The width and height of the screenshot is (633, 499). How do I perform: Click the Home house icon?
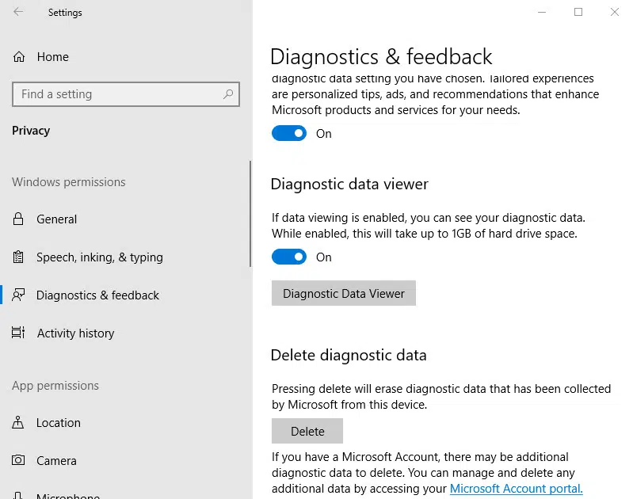coord(19,57)
